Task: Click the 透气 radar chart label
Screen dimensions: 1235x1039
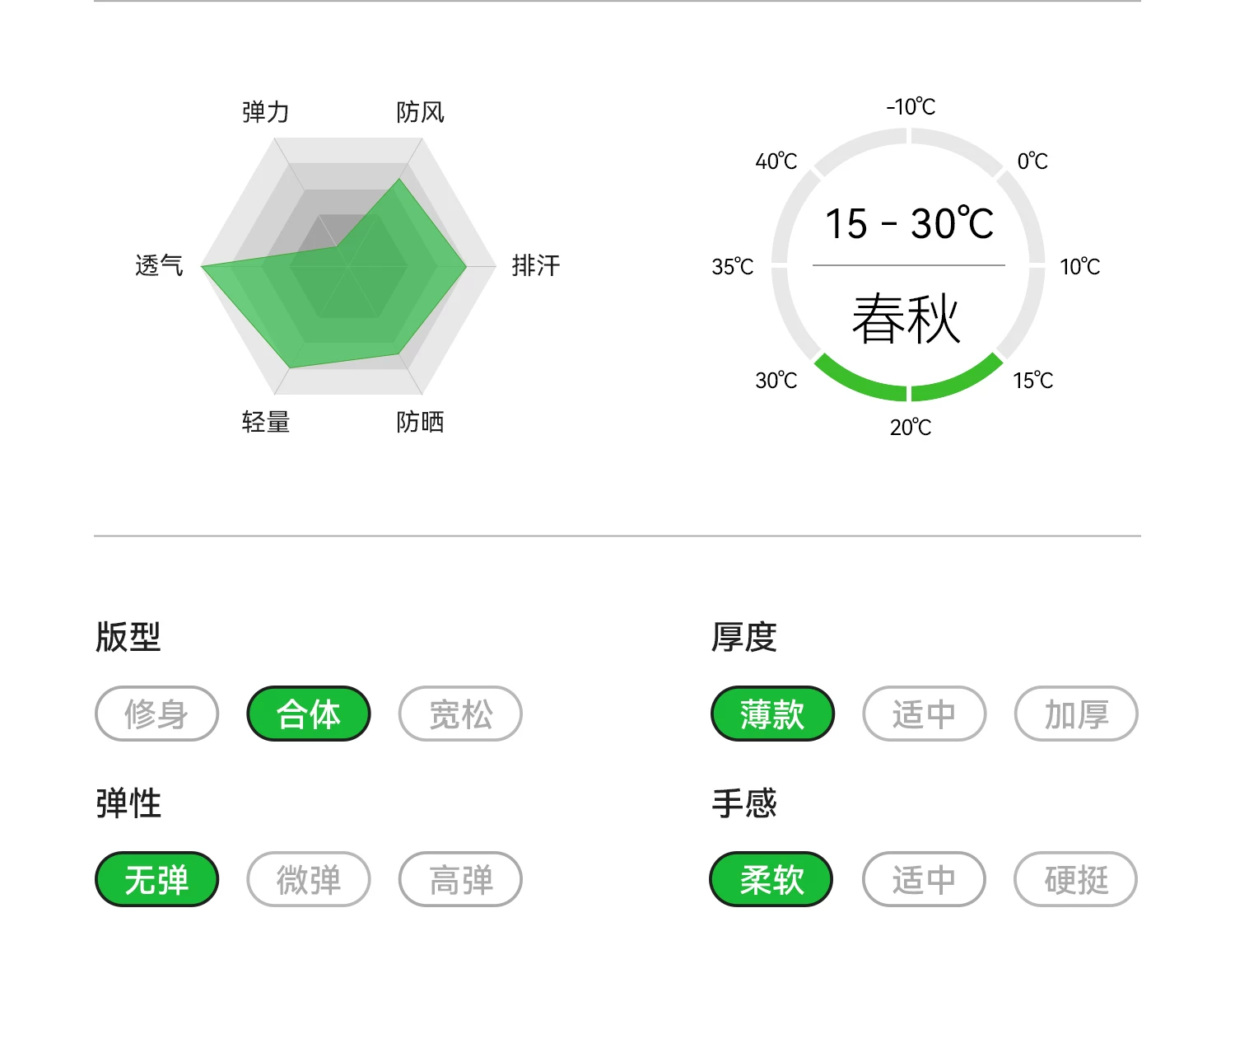Action: tap(159, 265)
